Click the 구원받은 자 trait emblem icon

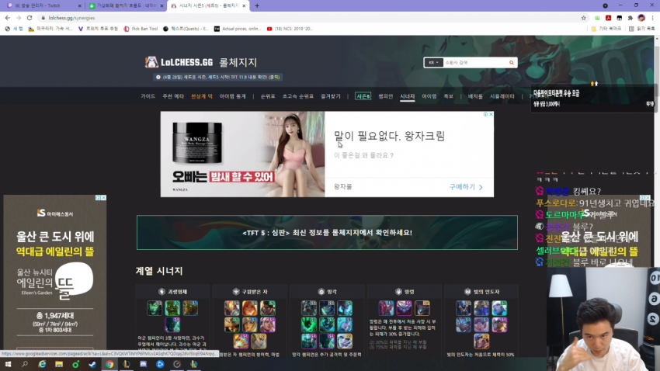pyautogui.click(x=236, y=292)
